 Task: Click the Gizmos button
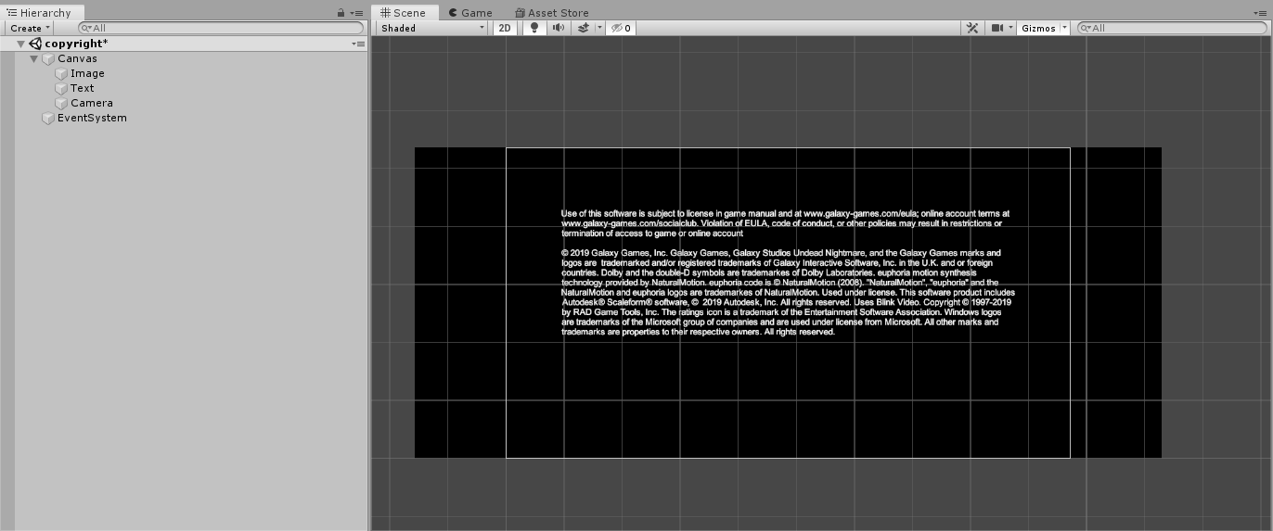coord(1038,28)
